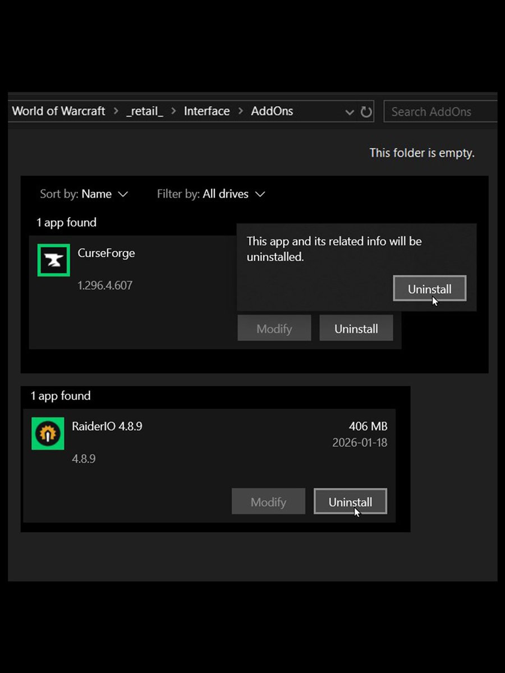Viewport: 505px width, 673px height.
Task: Click Modify for RaiderIO 4.8.9
Action: click(268, 502)
